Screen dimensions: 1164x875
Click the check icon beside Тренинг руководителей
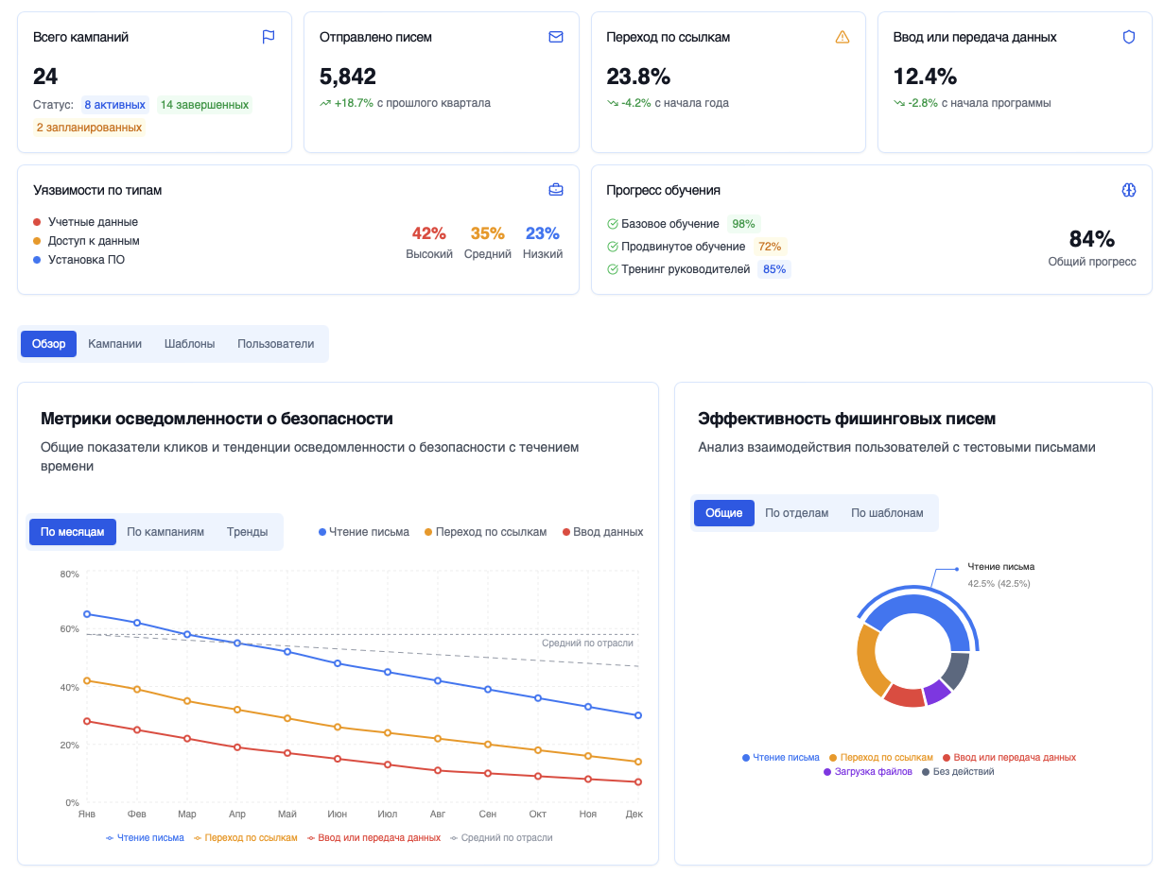pyautogui.click(x=612, y=269)
